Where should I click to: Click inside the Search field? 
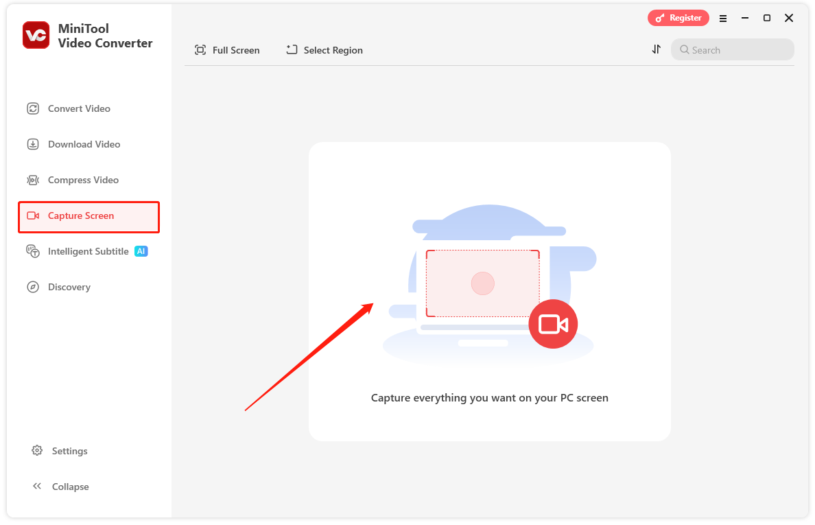[733, 49]
